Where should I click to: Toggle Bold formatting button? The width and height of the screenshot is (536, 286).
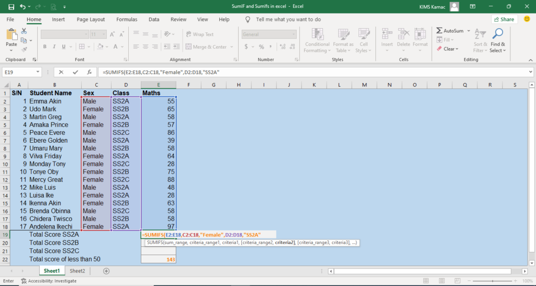(45, 47)
